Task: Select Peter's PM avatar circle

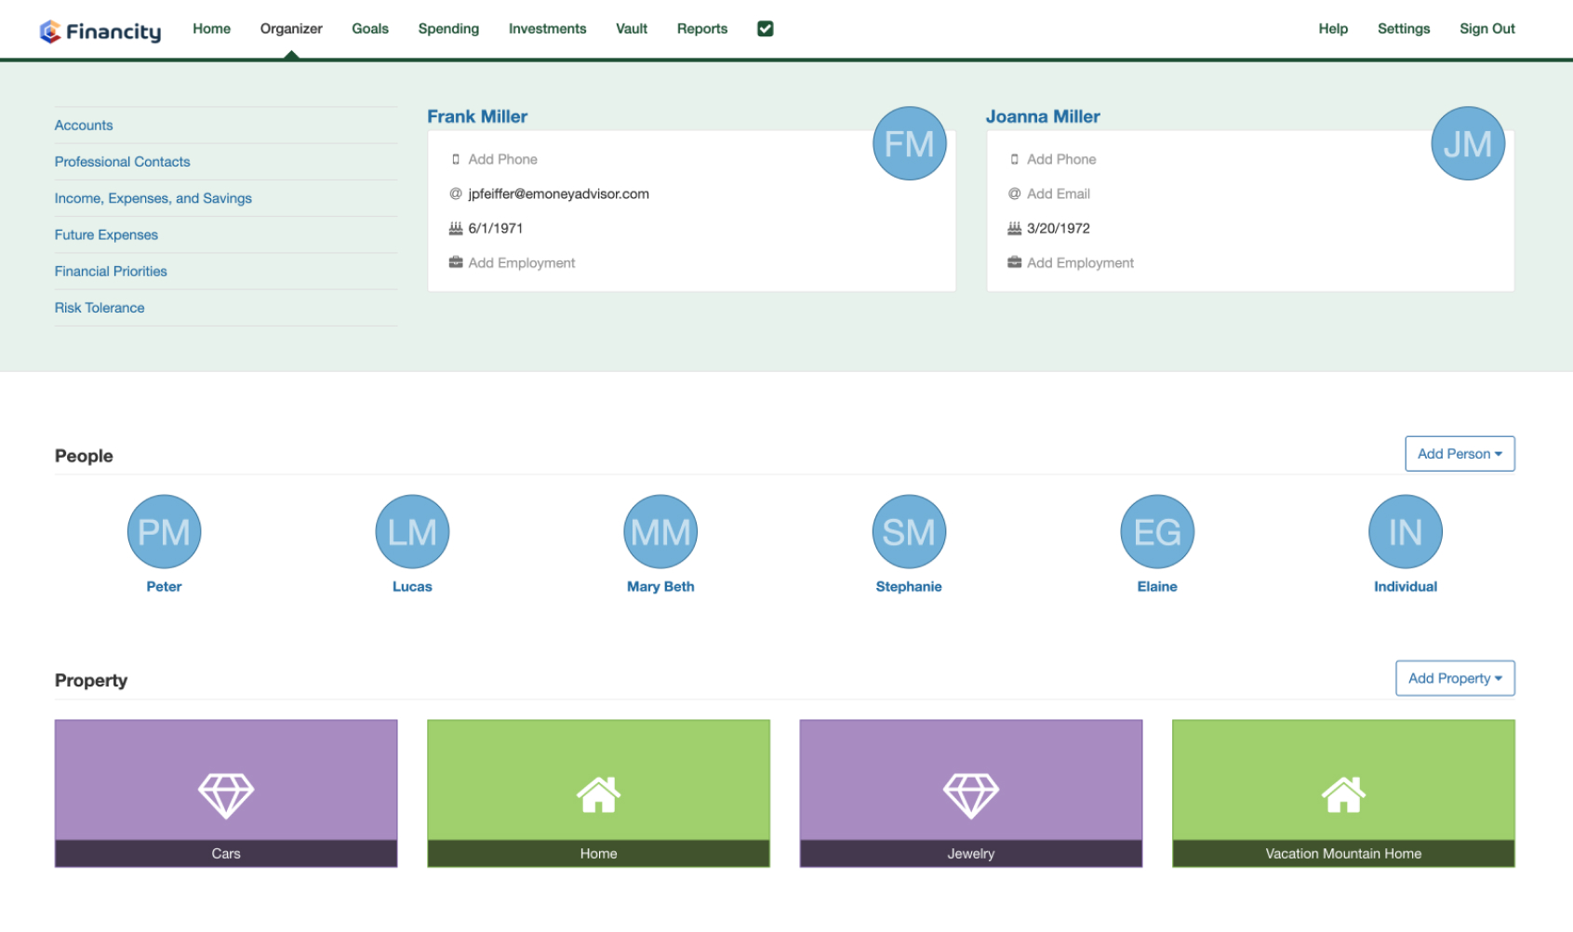Action: point(164,531)
